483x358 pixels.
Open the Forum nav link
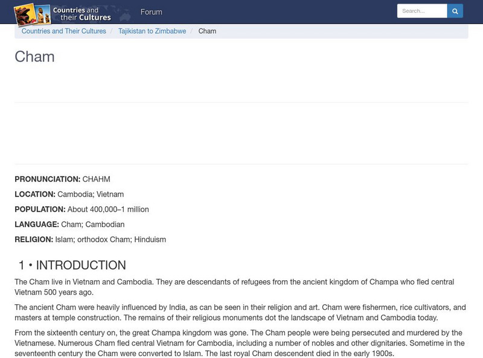tap(152, 12)
